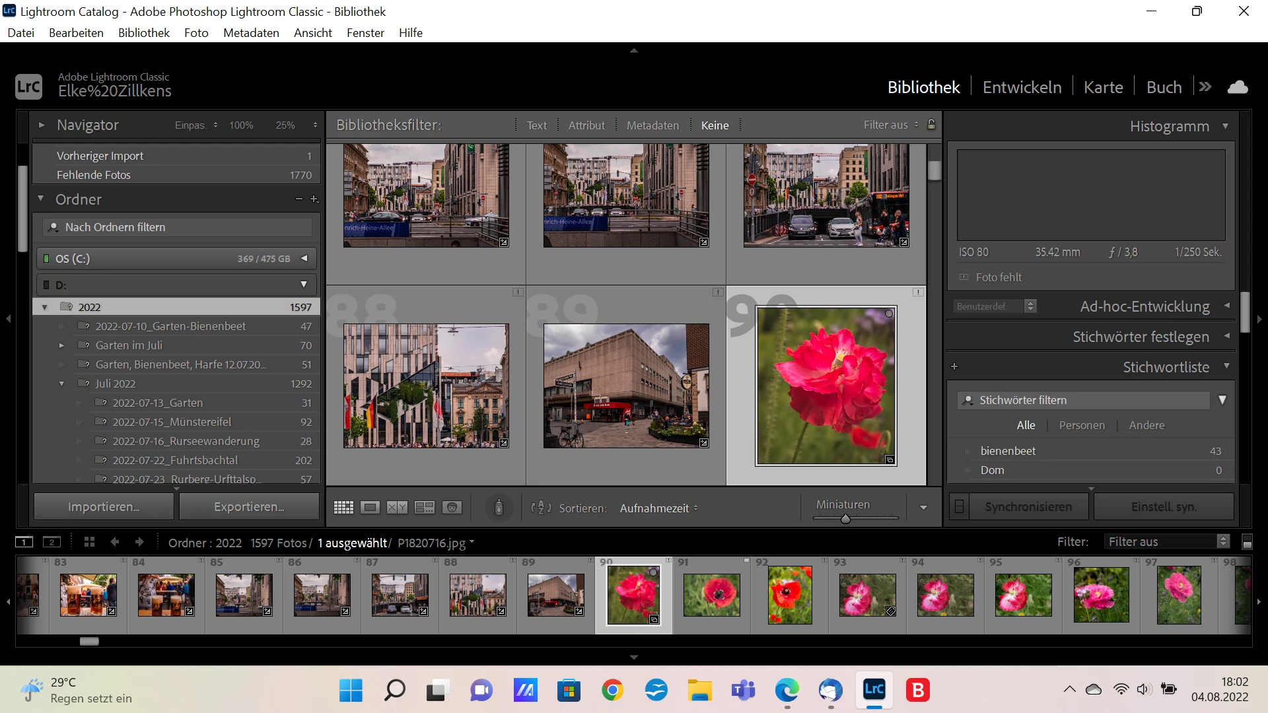This screenshot has height=713, width=1268.
Task: Open people view face icon
Action: coord(452,507)
